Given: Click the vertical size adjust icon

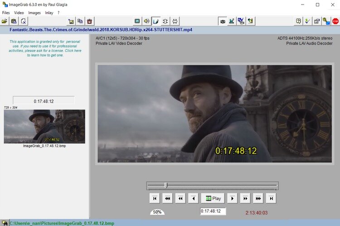Looking at the screenshot, I should 165,21.
